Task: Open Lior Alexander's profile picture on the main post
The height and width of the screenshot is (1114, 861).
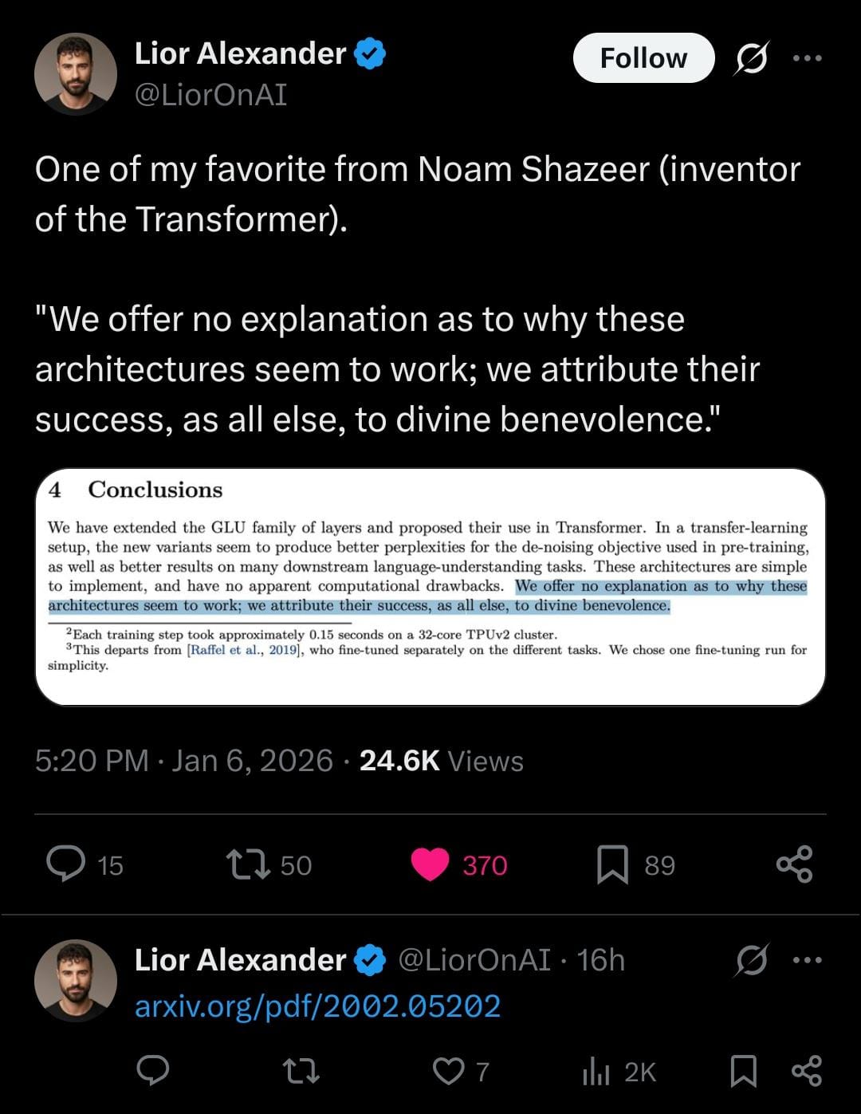Action: [x=76, y=74]
